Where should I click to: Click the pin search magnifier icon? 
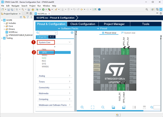(x=152, y=107)
